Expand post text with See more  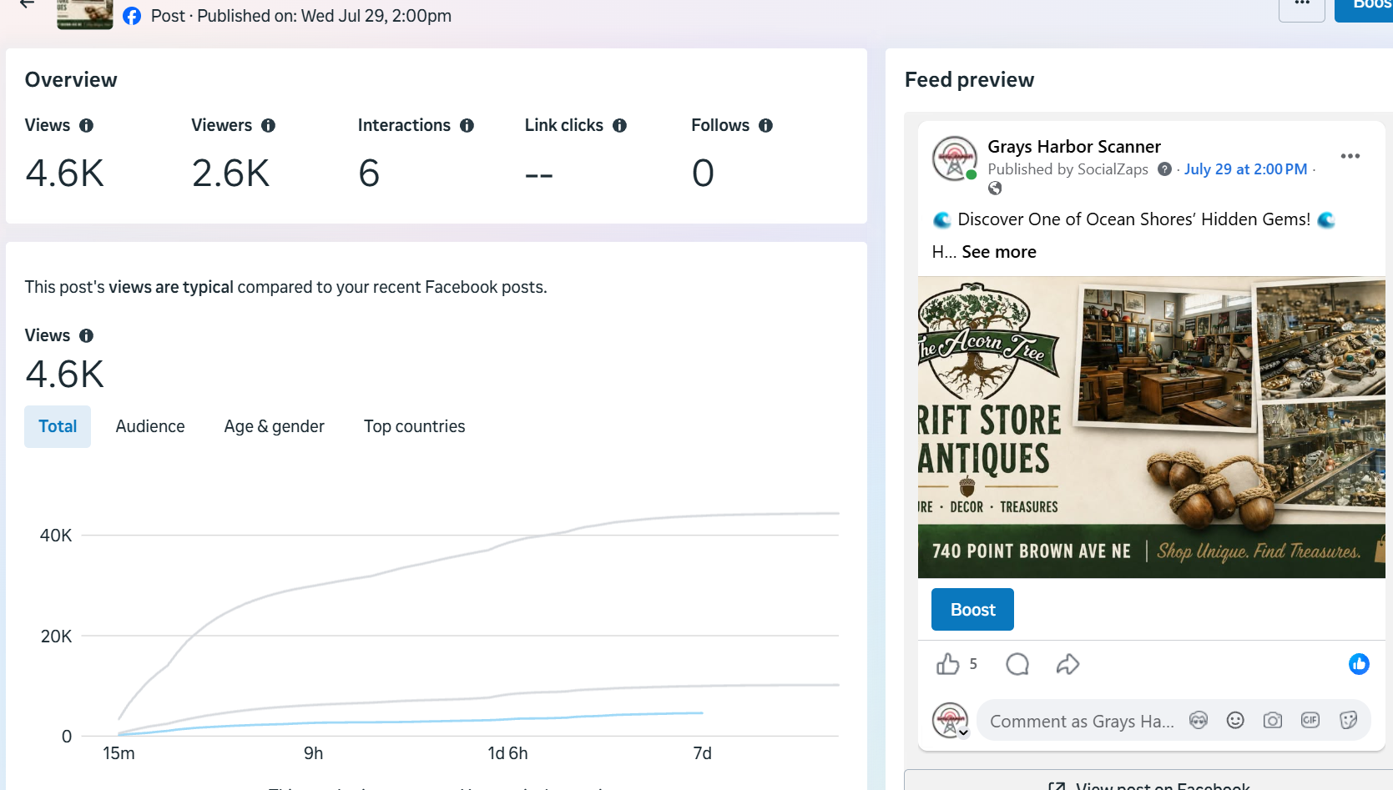pyautogui.click(x=999, y=252)
